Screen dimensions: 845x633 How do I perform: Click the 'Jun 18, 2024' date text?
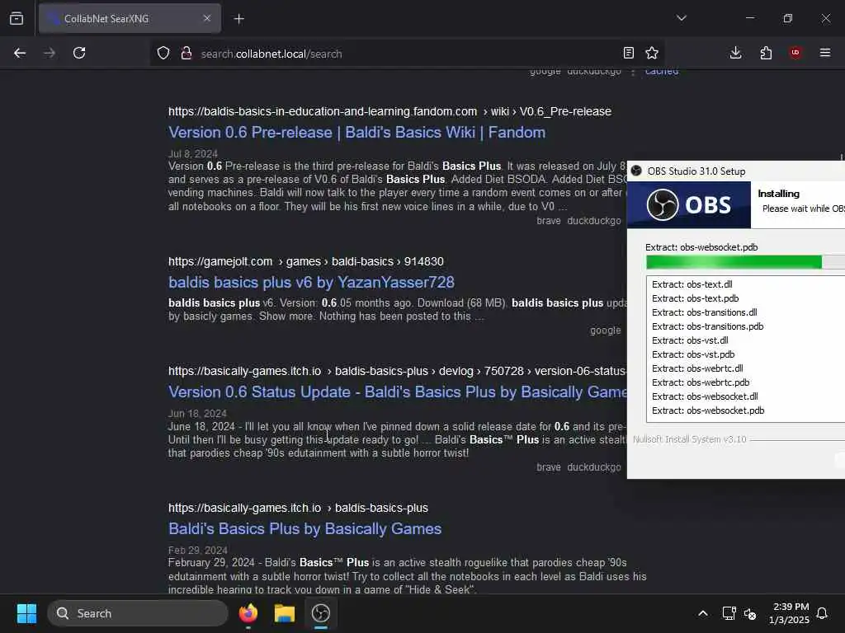click(197, 414)
